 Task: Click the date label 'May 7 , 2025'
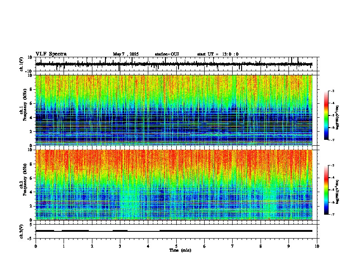pyautogui.click(x=126, y=54)
